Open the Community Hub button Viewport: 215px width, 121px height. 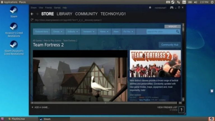pos(170,45)
